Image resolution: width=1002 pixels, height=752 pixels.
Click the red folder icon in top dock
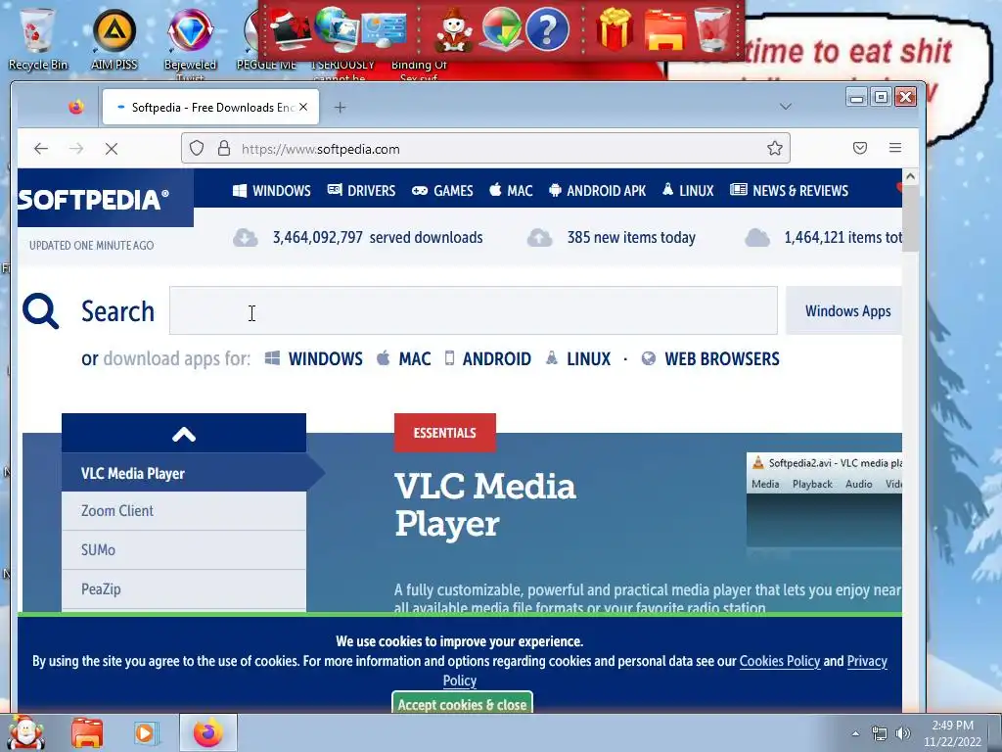[x=664, y=29]
